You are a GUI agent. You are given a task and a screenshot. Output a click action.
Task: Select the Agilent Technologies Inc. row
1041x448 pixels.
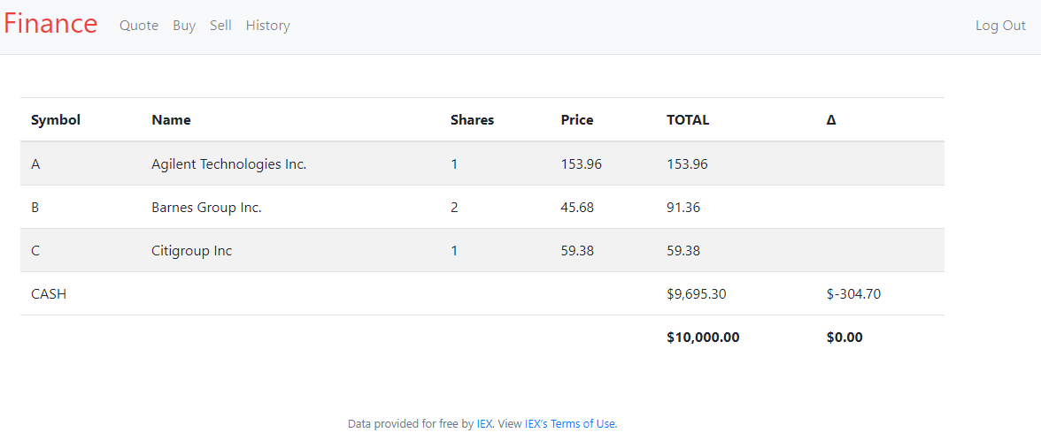228,164
